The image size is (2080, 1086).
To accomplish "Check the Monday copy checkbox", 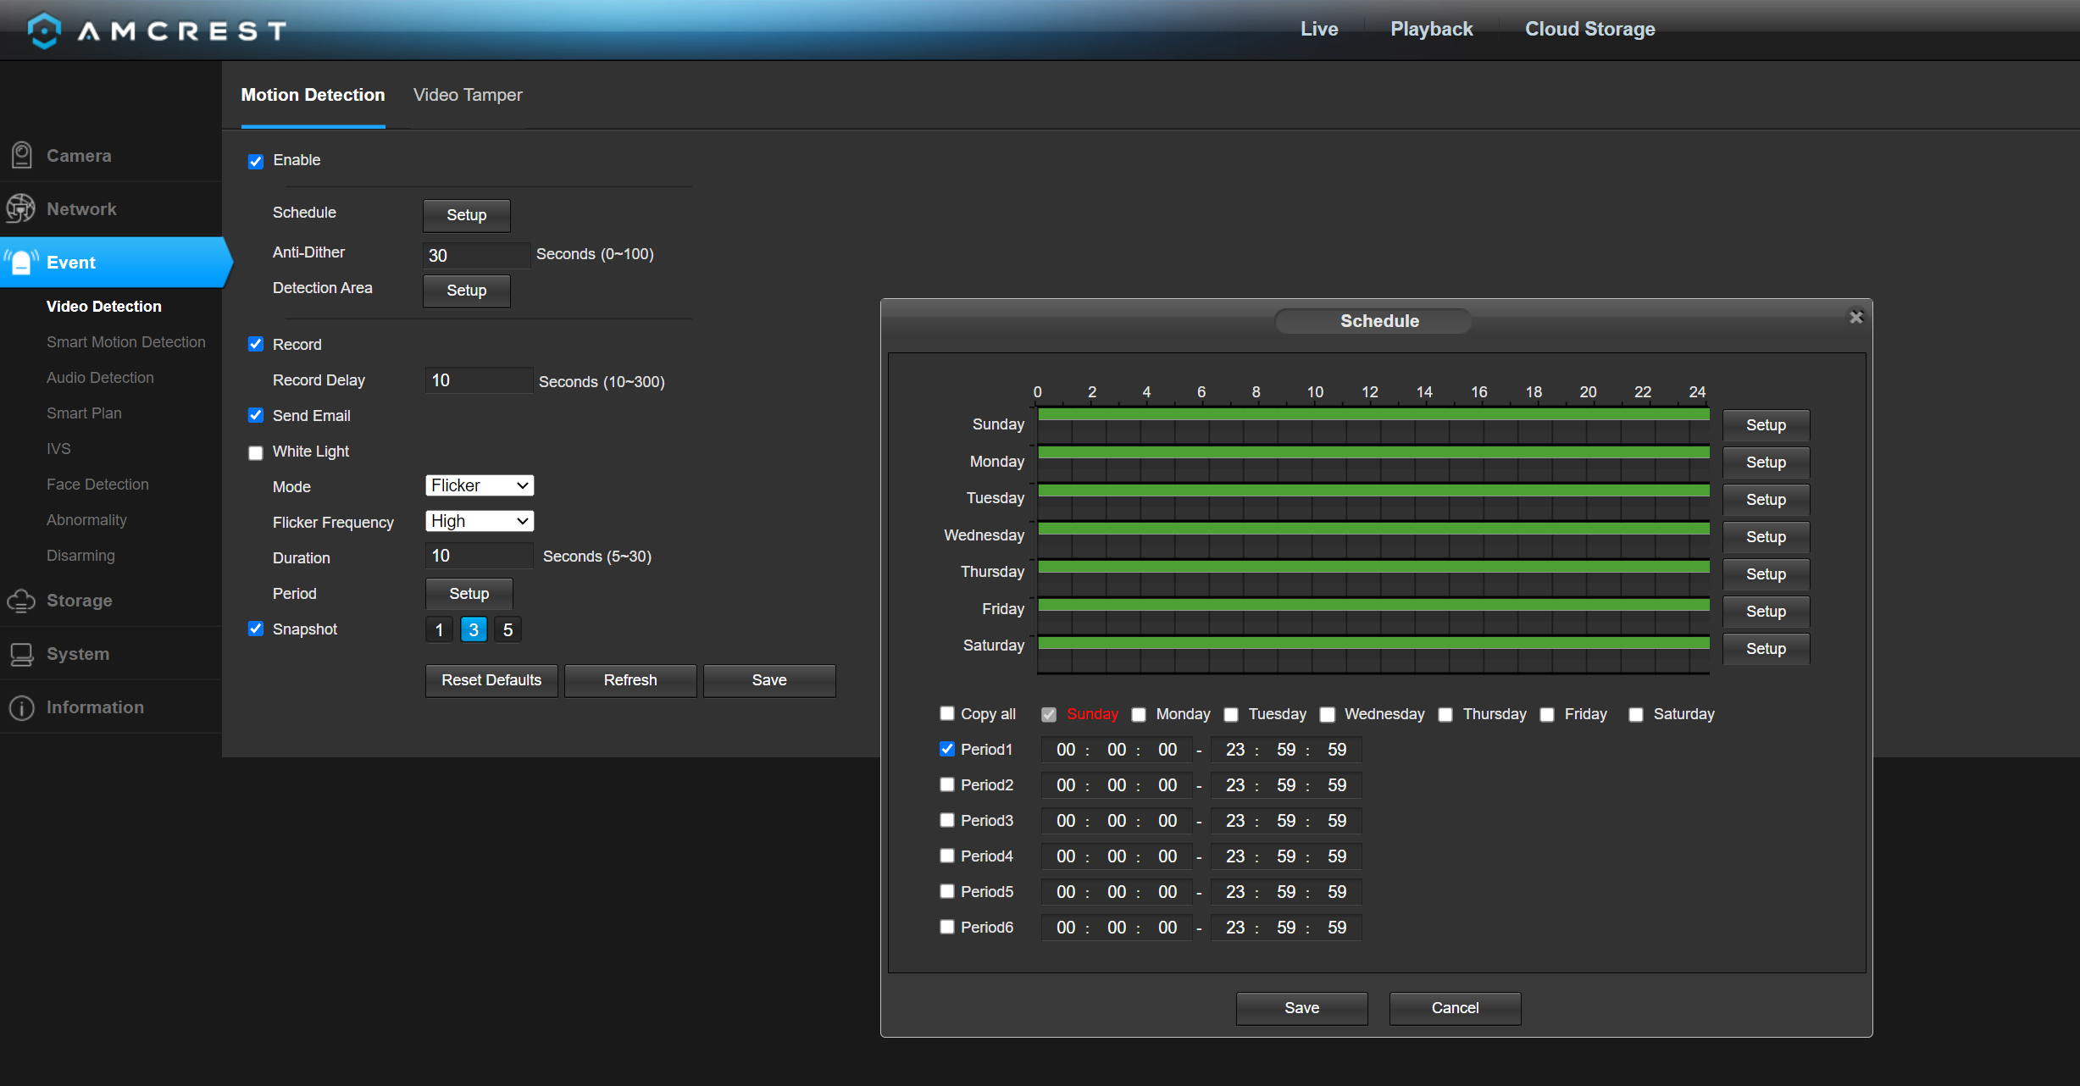I will click(x=1139, y=715).
